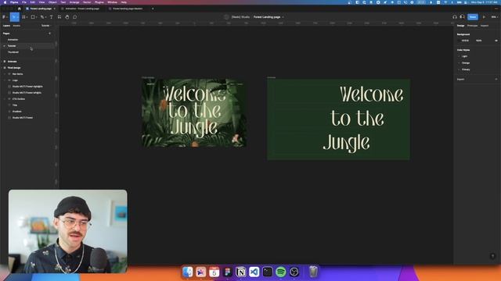Click the Studio team name in title
This screenshot has width=501, height=281.
click(240, 17)
